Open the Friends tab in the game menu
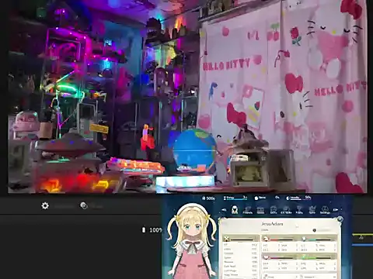The image size is (373, 279). coord(247,210)
